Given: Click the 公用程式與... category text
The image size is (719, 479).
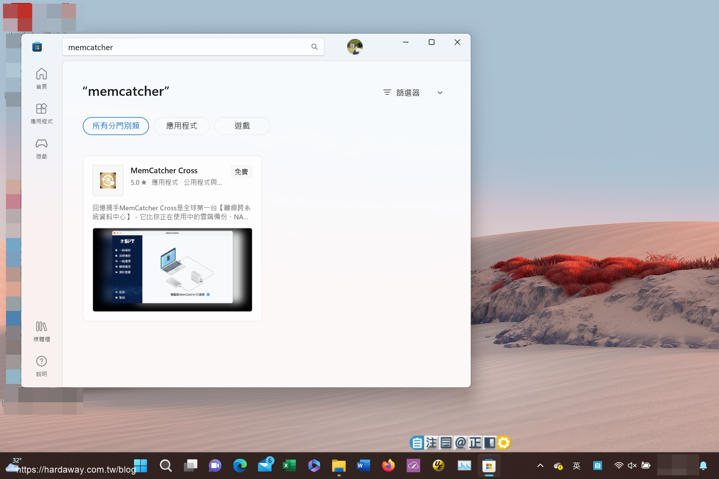Looking at the screenshot, I should tap(203, 182).
